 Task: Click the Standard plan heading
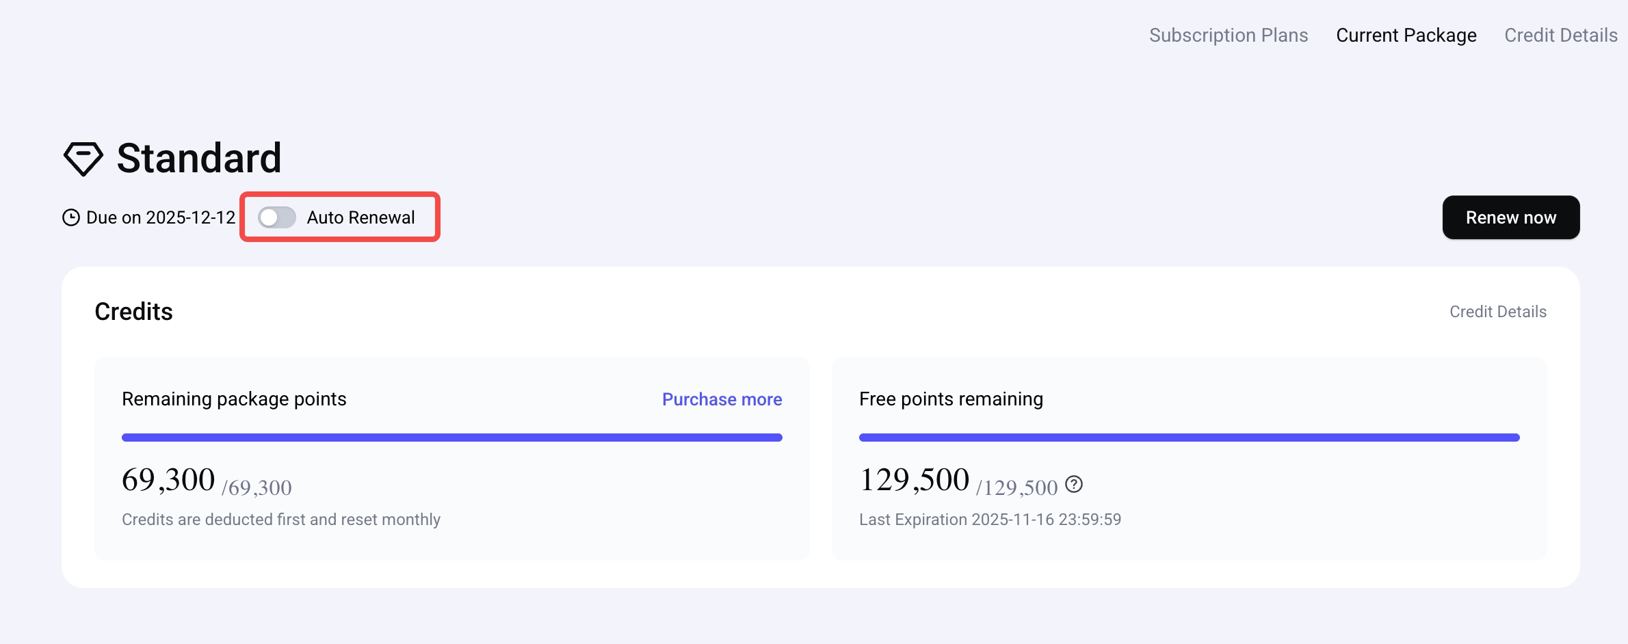point(199,159)
